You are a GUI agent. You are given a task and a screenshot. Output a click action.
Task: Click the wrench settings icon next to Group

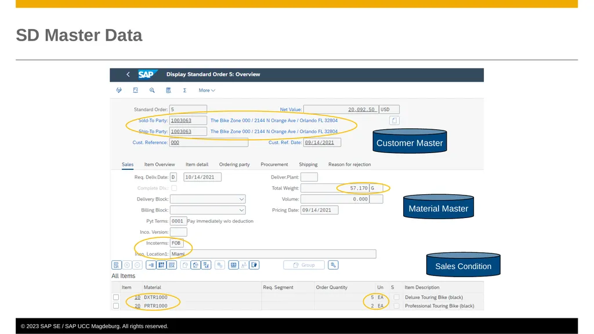click(x=333, y=265)
